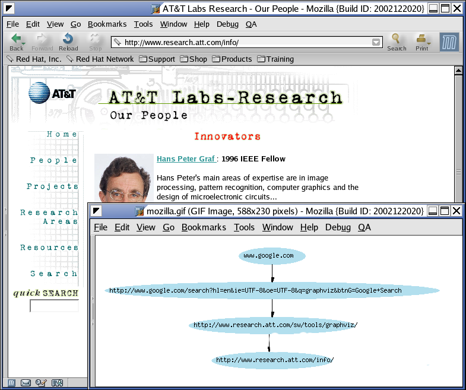
Task: Click the Search toolbar button
Action: click(x=397, y=42)
